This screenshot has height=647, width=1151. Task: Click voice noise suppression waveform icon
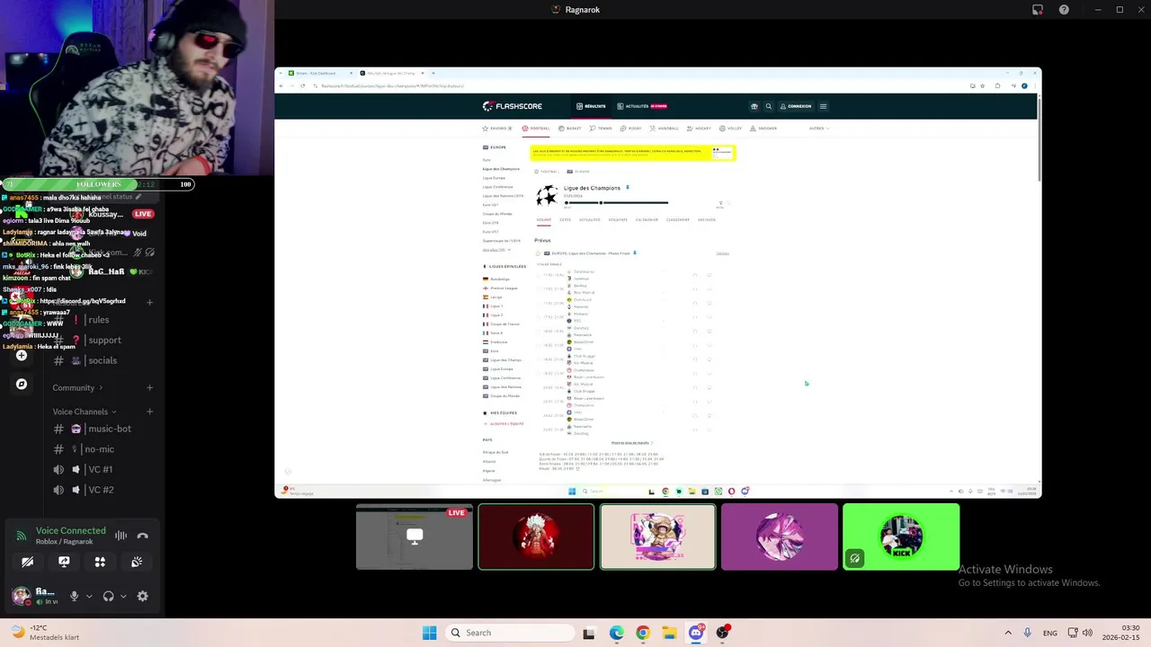(120, 536)
